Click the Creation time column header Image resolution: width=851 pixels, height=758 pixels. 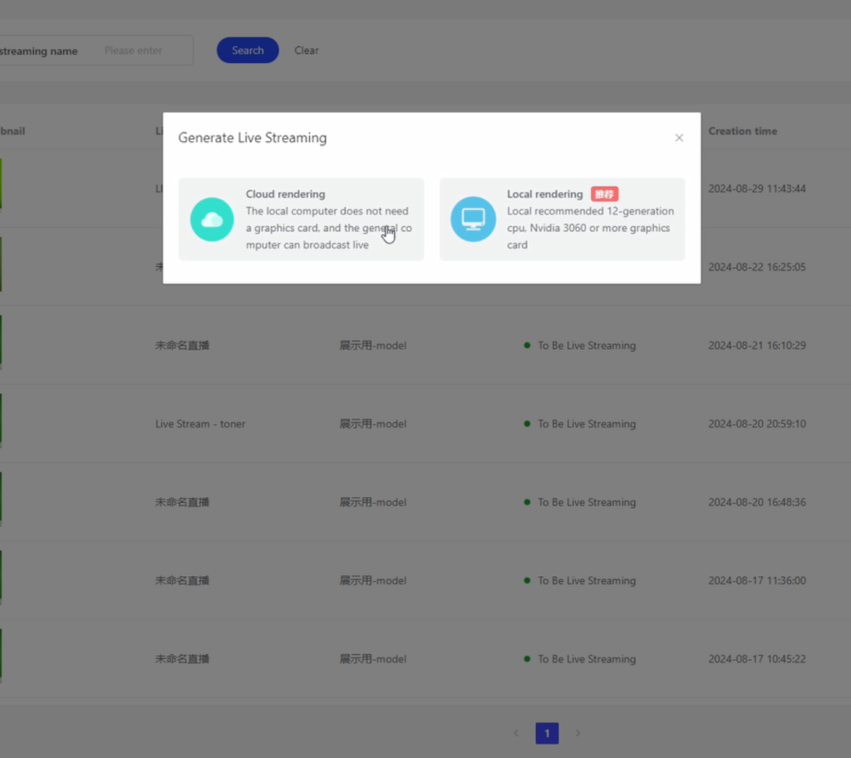[x=742, y=131]
